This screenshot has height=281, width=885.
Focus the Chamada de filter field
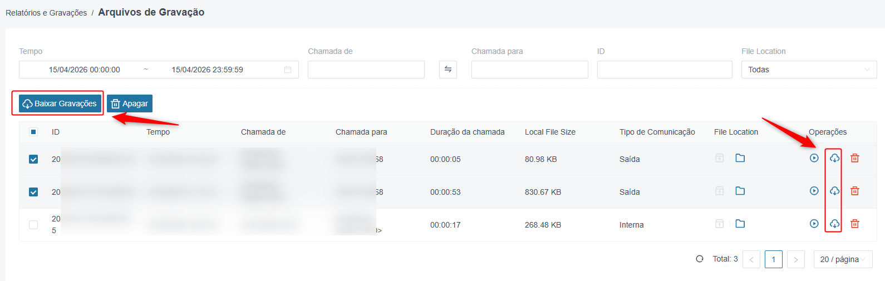click(366, 70)
